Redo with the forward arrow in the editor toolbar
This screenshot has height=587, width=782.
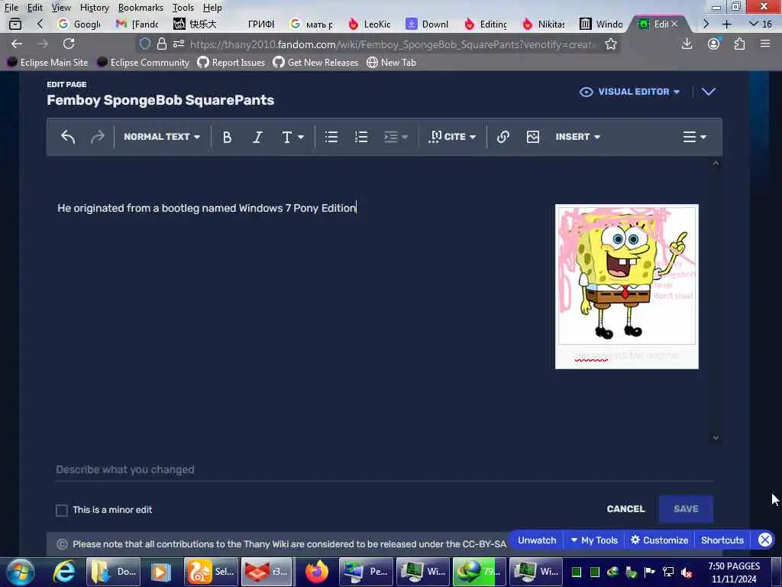[97, 137]
